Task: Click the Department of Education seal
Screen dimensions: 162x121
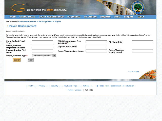Action: point(138,8)
